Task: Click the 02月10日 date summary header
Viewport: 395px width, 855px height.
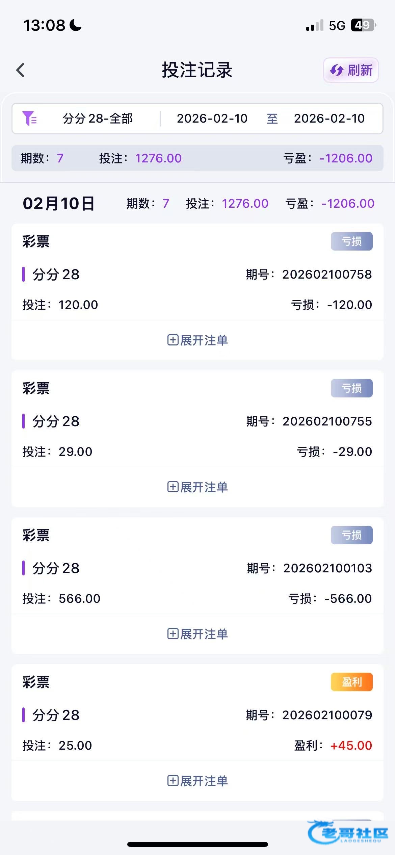Action: 58,204
